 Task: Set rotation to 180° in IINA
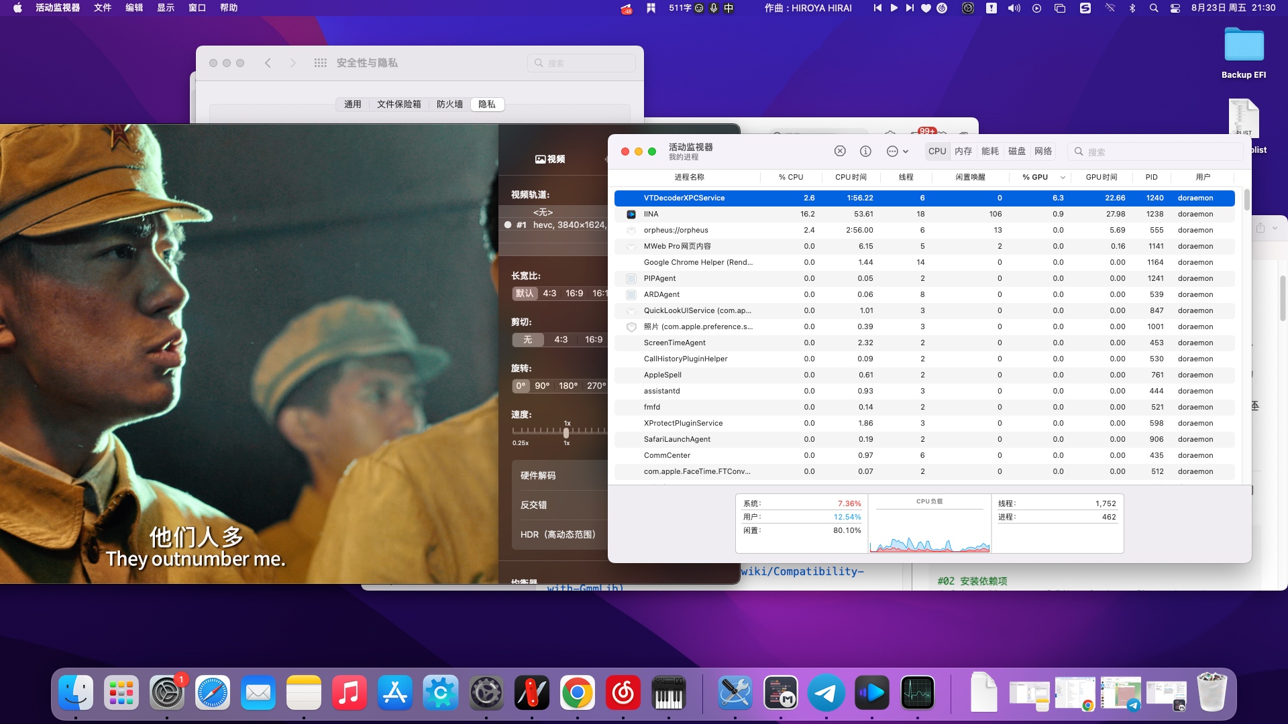click(x=568, y=385)
